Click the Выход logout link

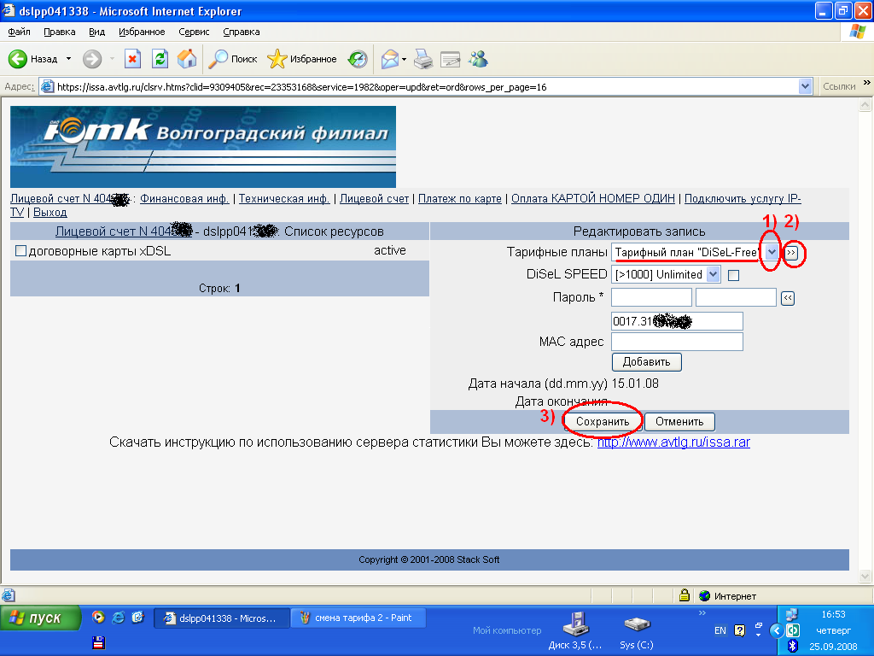tap(50, 213)
